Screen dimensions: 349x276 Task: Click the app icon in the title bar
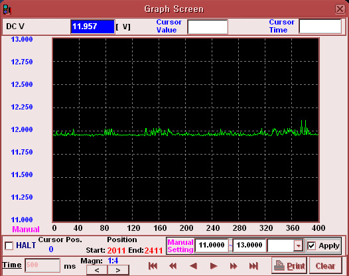tap(7, 9)
